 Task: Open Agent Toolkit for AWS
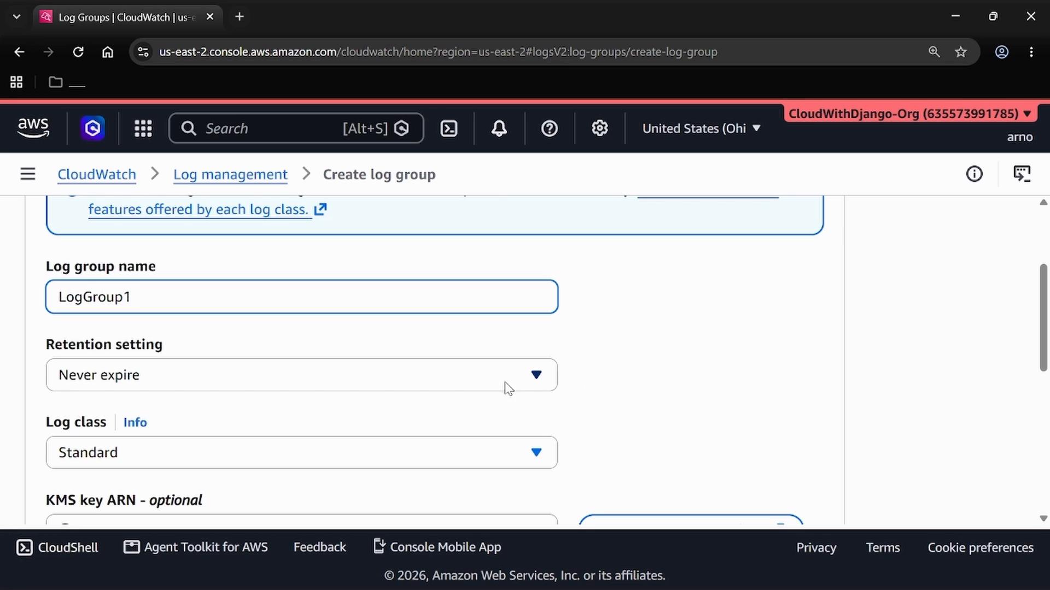(196, 547)
